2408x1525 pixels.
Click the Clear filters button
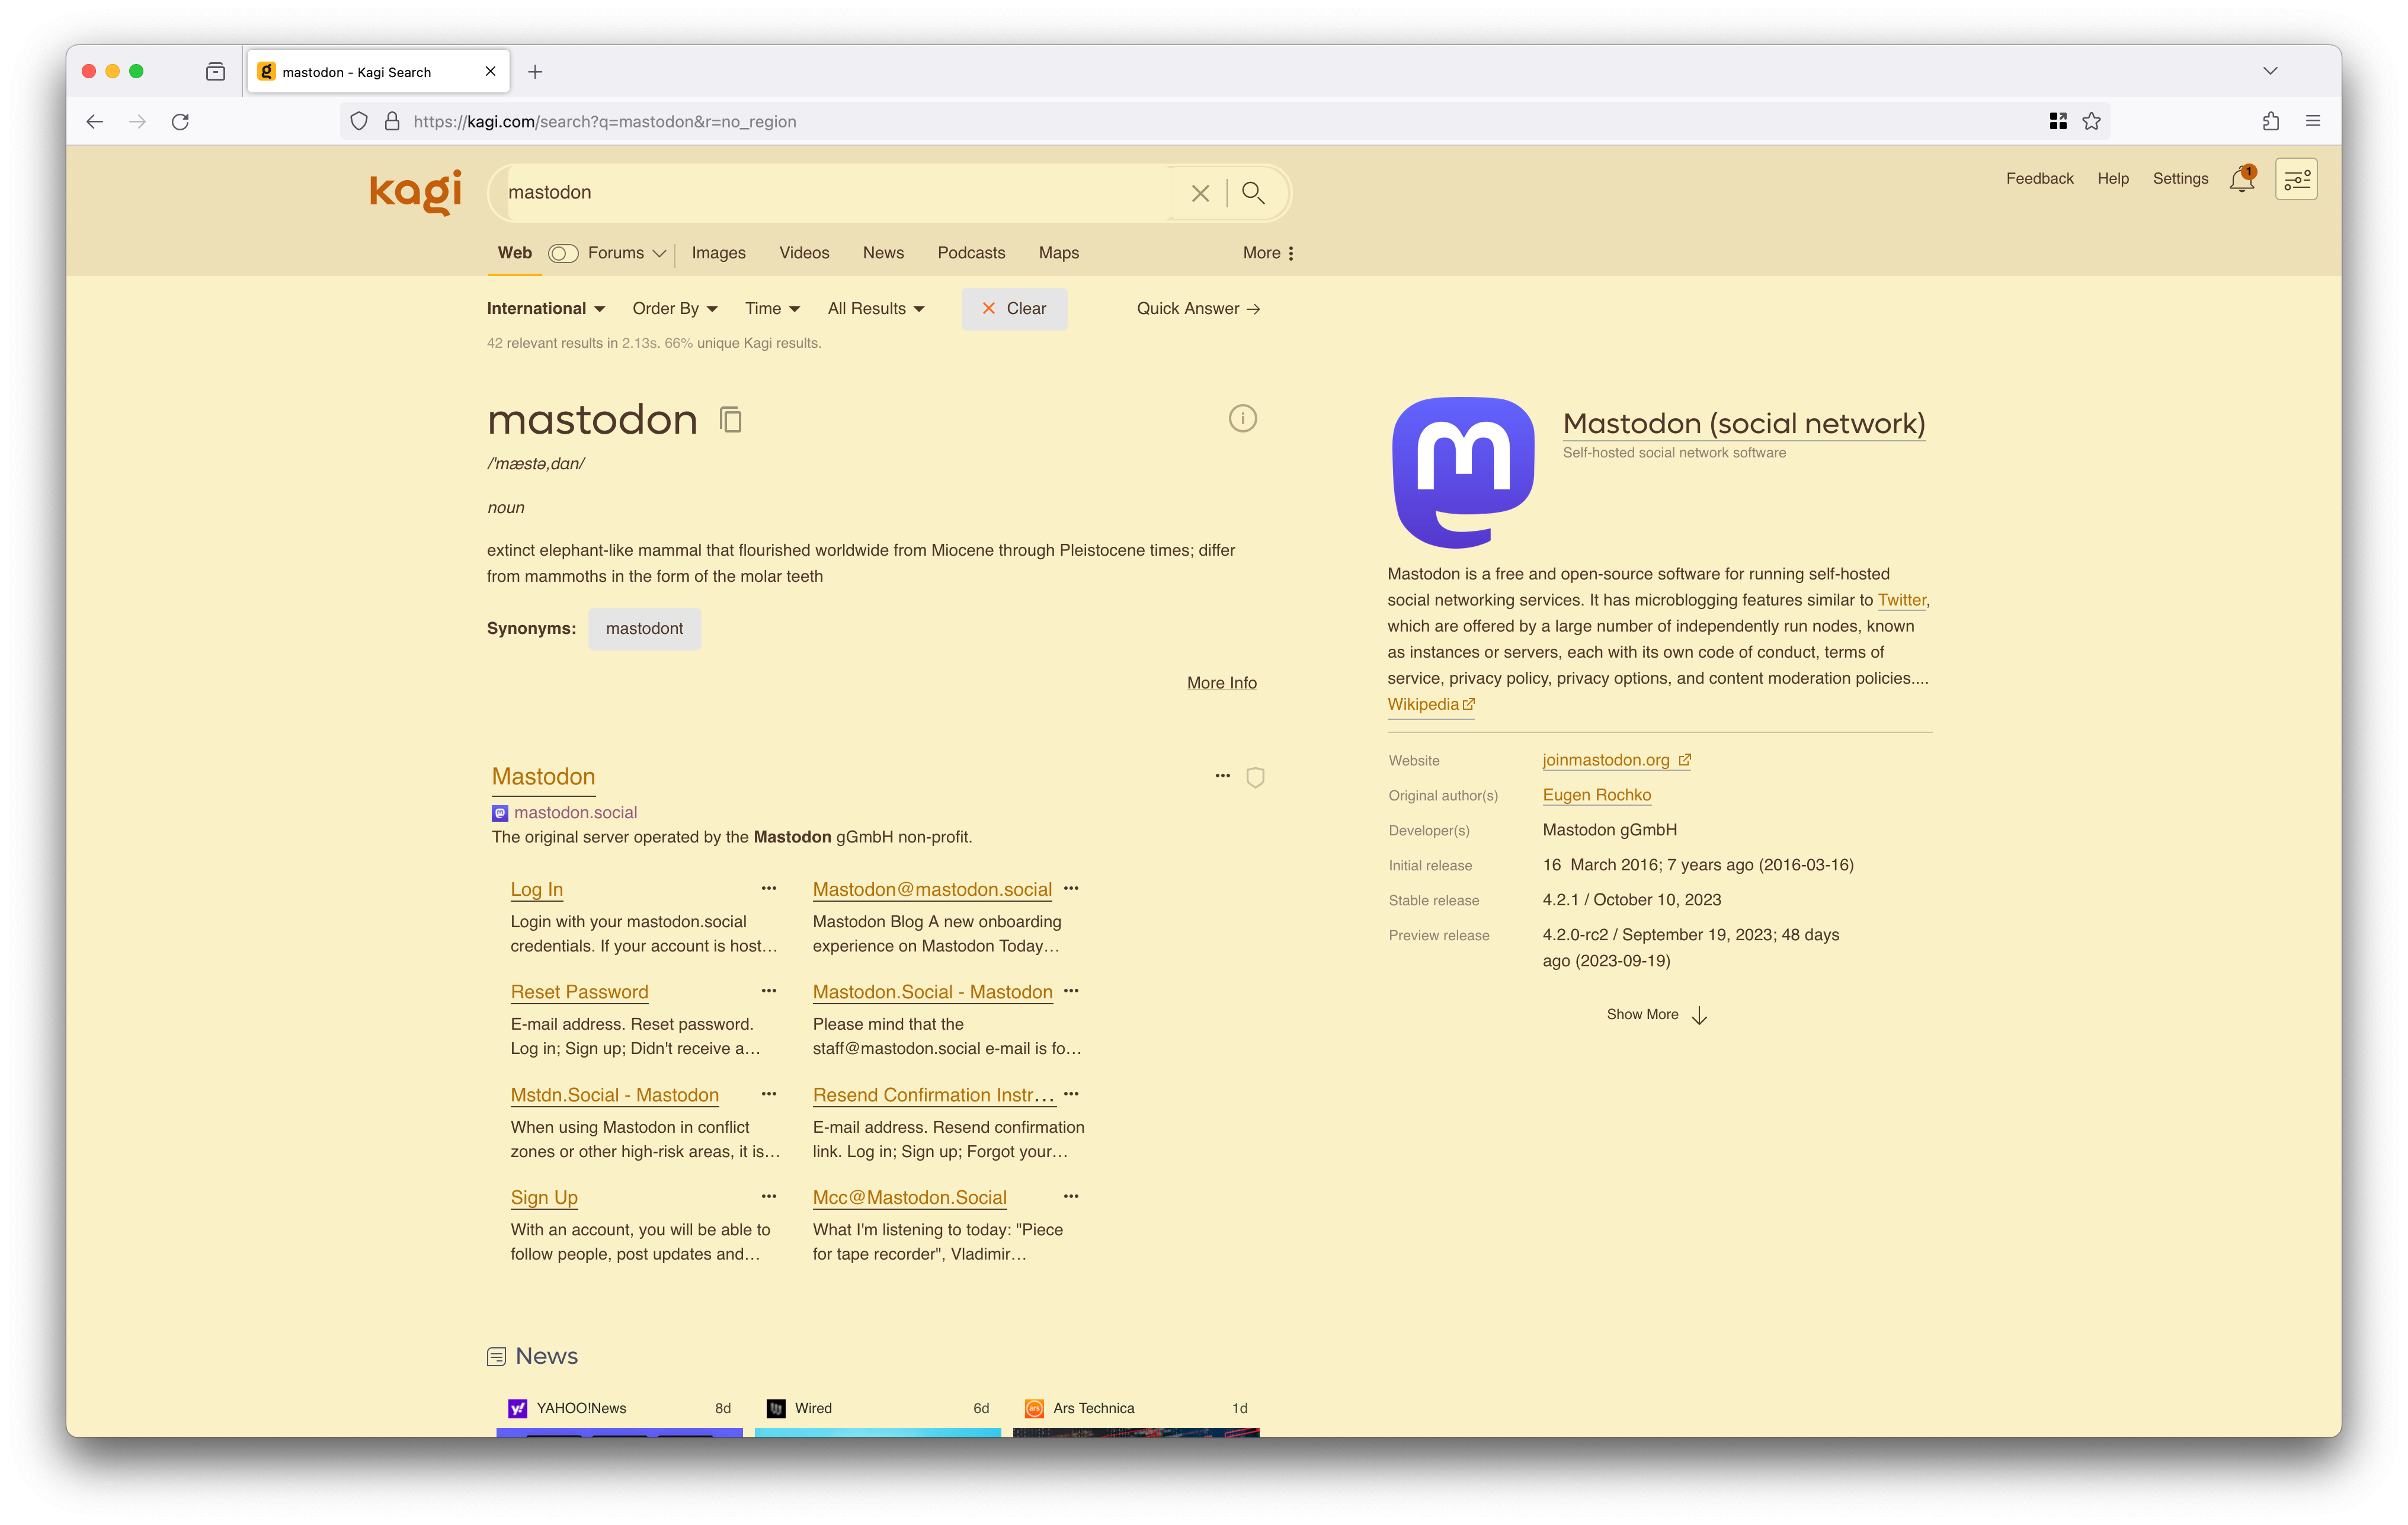(1014, 309)
